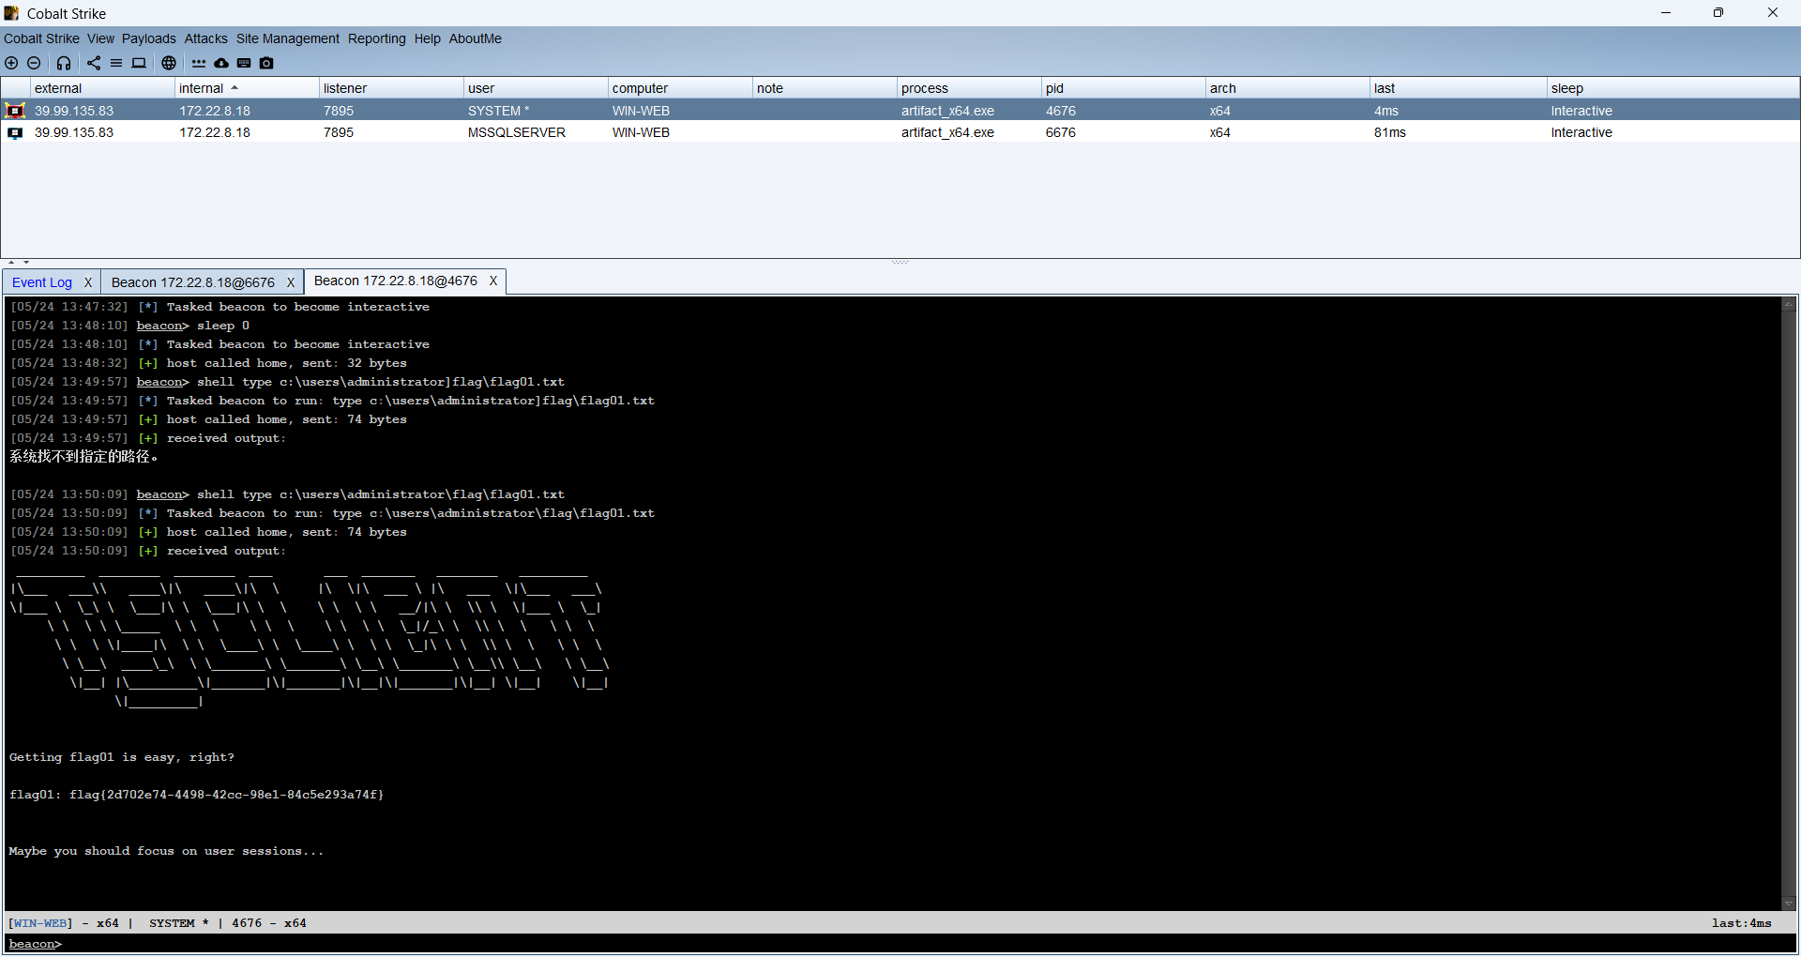Open the Site Management menu
1801x957 pixels.
coord(288,38)
